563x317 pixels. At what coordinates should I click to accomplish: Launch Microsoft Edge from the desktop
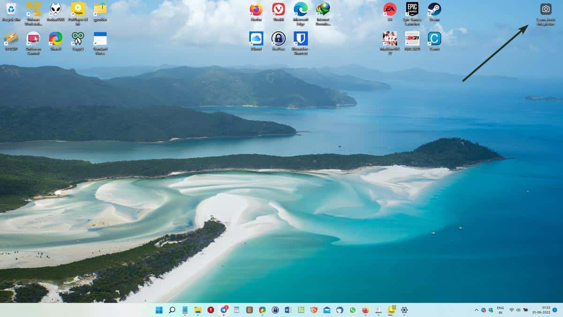click(x=301, y=13)
